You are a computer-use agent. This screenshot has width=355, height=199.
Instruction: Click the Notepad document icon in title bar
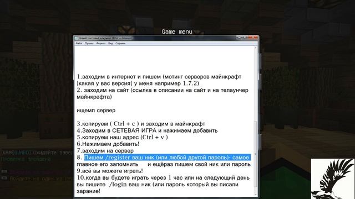[77, 38]
